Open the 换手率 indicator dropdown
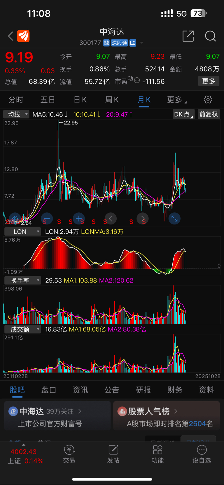This screenshot has height=485, width=224. pyautogui.click(x=22, y=280)
